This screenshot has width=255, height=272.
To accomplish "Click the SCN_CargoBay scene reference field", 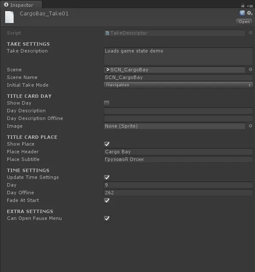I will pyautogui.click(x=174, y=70).
